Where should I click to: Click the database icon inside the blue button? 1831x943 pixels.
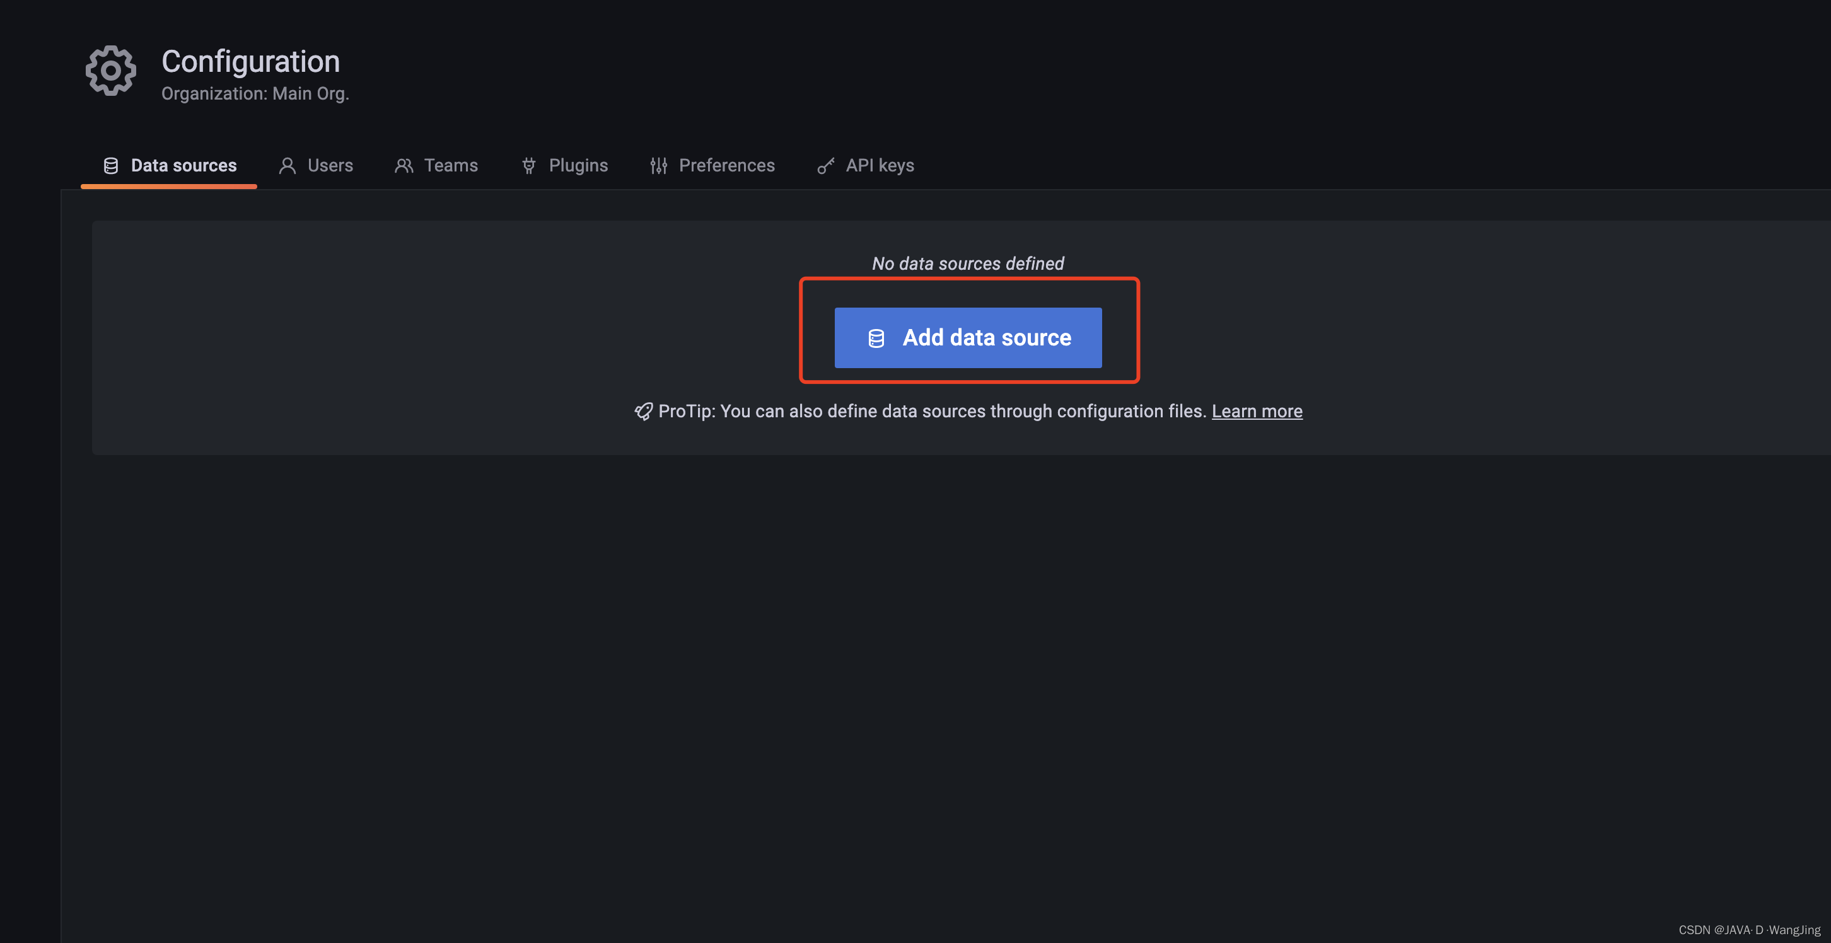click(x=876, y=338)
